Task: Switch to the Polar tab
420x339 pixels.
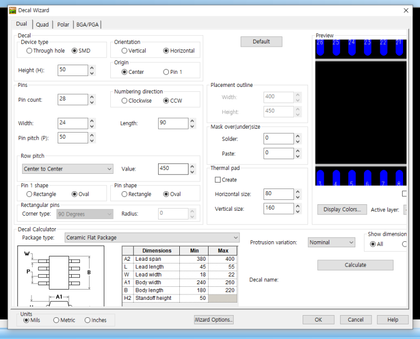Action: pos(63,24)
